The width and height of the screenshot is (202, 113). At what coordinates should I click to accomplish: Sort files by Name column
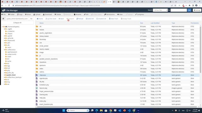pyautogui.click(x=41, y=23)
